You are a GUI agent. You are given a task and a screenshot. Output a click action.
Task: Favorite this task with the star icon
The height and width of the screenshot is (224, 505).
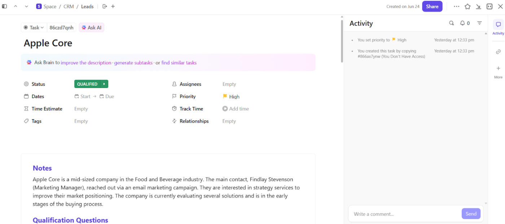tap(467, 6)
